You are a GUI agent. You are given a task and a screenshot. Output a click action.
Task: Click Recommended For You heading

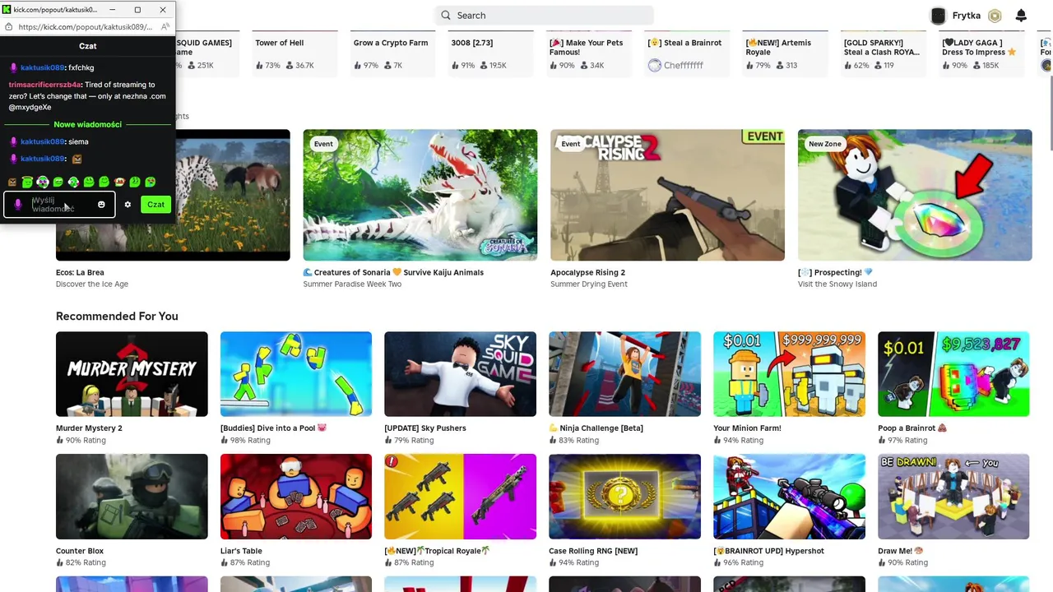117,316
